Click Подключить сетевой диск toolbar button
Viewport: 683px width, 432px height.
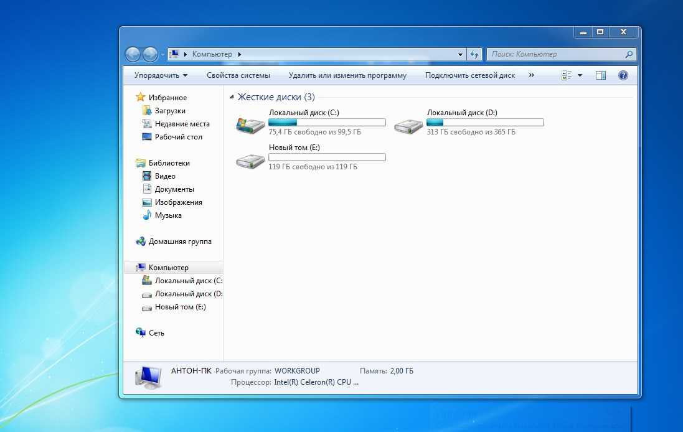tap(470, 75)
